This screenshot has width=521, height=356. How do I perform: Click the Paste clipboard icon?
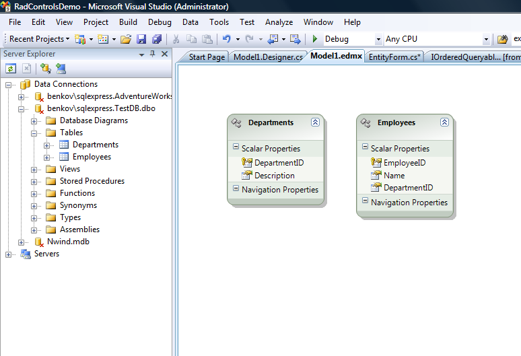[x=207, y=39]
